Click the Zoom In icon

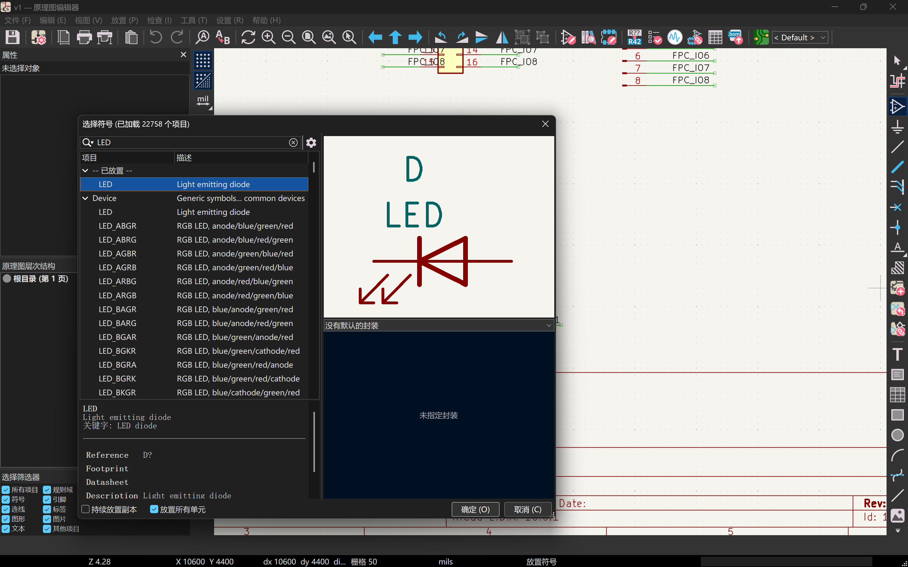tap(268, 37)
